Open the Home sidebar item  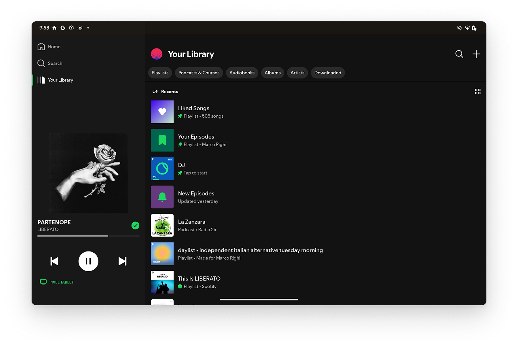click(x=49, y=47)
